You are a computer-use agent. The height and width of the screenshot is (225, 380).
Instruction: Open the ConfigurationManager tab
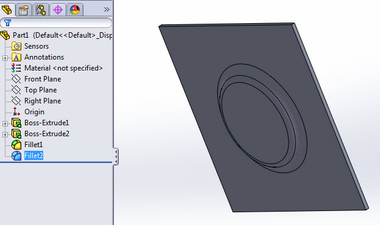click(41, 10)
